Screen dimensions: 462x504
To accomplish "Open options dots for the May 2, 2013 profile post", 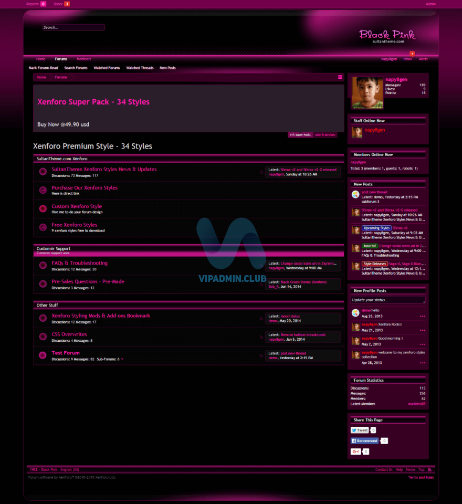I will (423, 344).
